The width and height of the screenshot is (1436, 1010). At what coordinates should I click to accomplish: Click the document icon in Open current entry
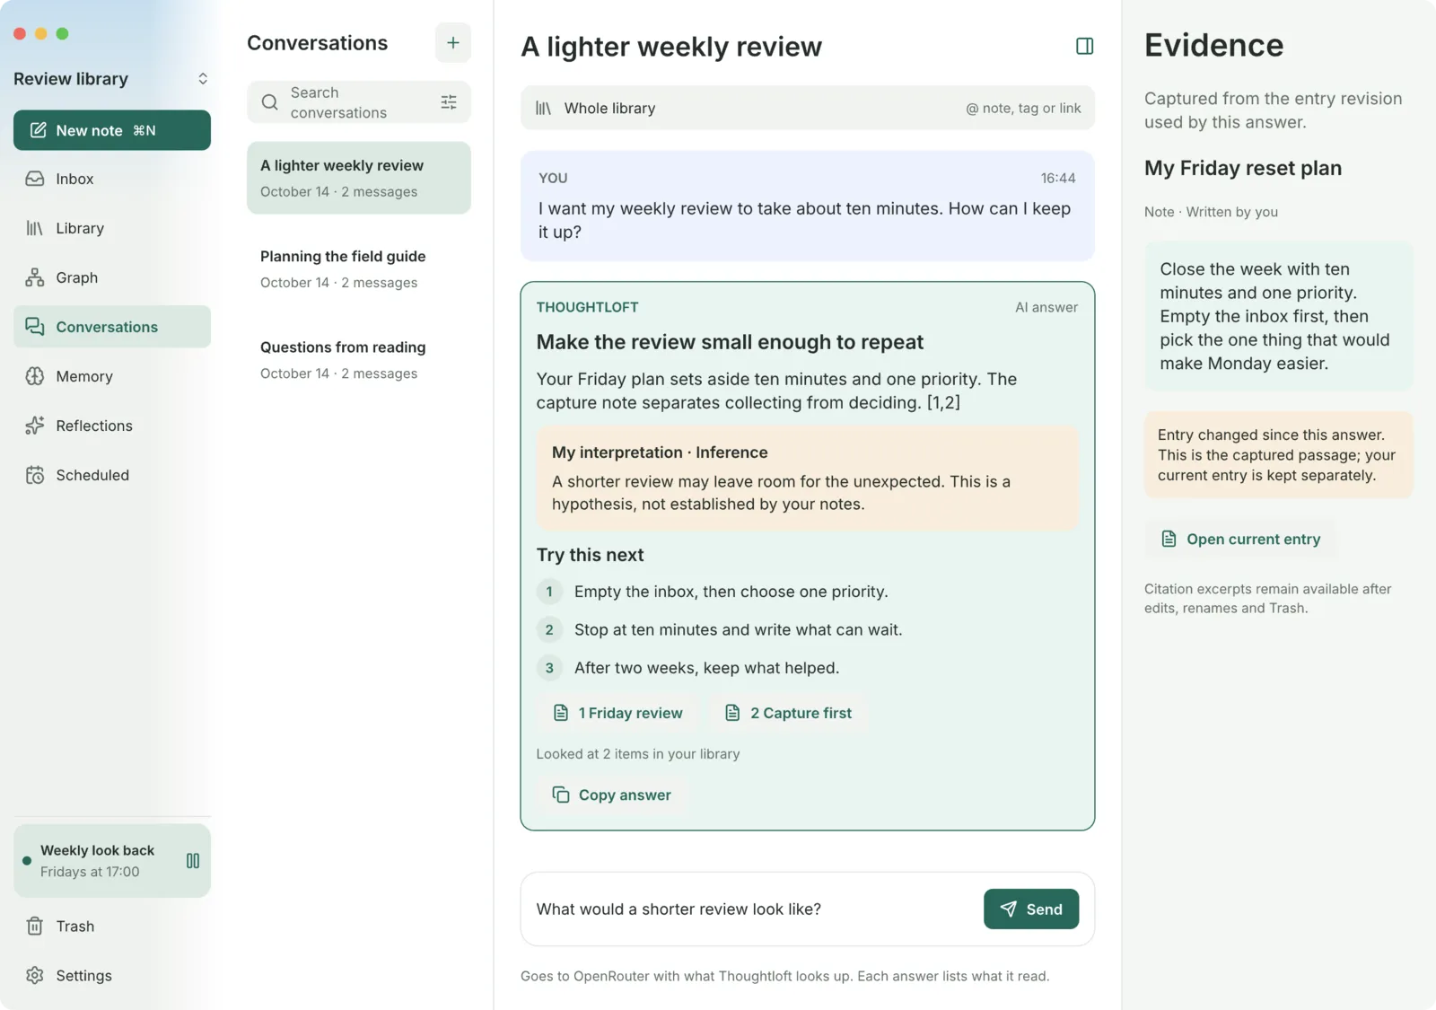(1169, 539)
